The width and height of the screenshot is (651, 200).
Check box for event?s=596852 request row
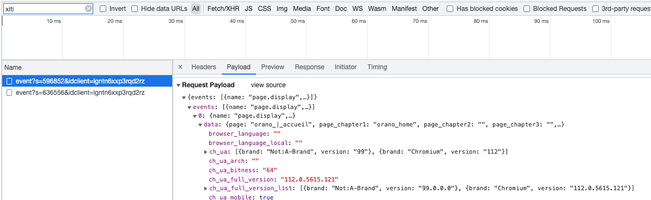[9, 81]
